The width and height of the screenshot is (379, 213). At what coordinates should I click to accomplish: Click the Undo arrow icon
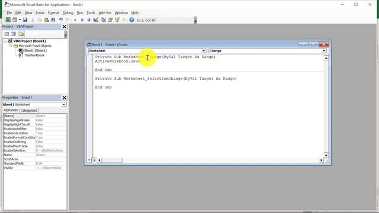coord(61,20)
